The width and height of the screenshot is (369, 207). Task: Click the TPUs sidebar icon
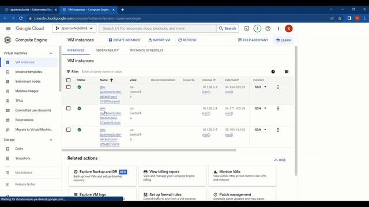[7, 101]
